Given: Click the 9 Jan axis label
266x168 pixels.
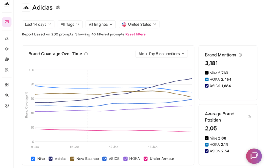Looking at the screenshot, I should tap(35, 147).
